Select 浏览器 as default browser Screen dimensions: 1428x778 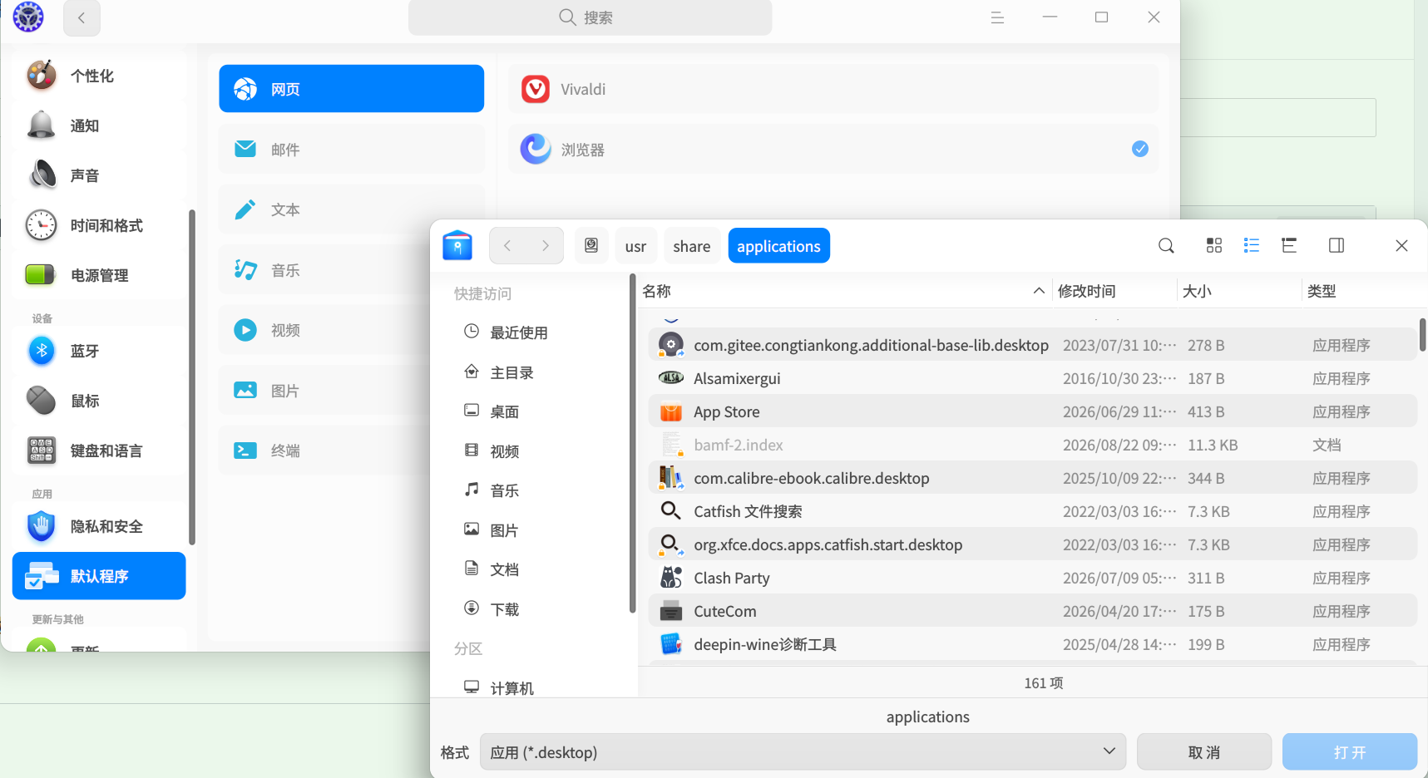coord(833,150)
